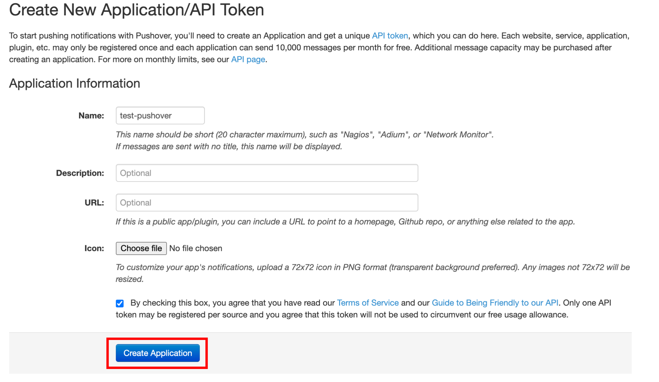
Task: Click Choose file to upload an icon
Action: (x=141, y=248)
